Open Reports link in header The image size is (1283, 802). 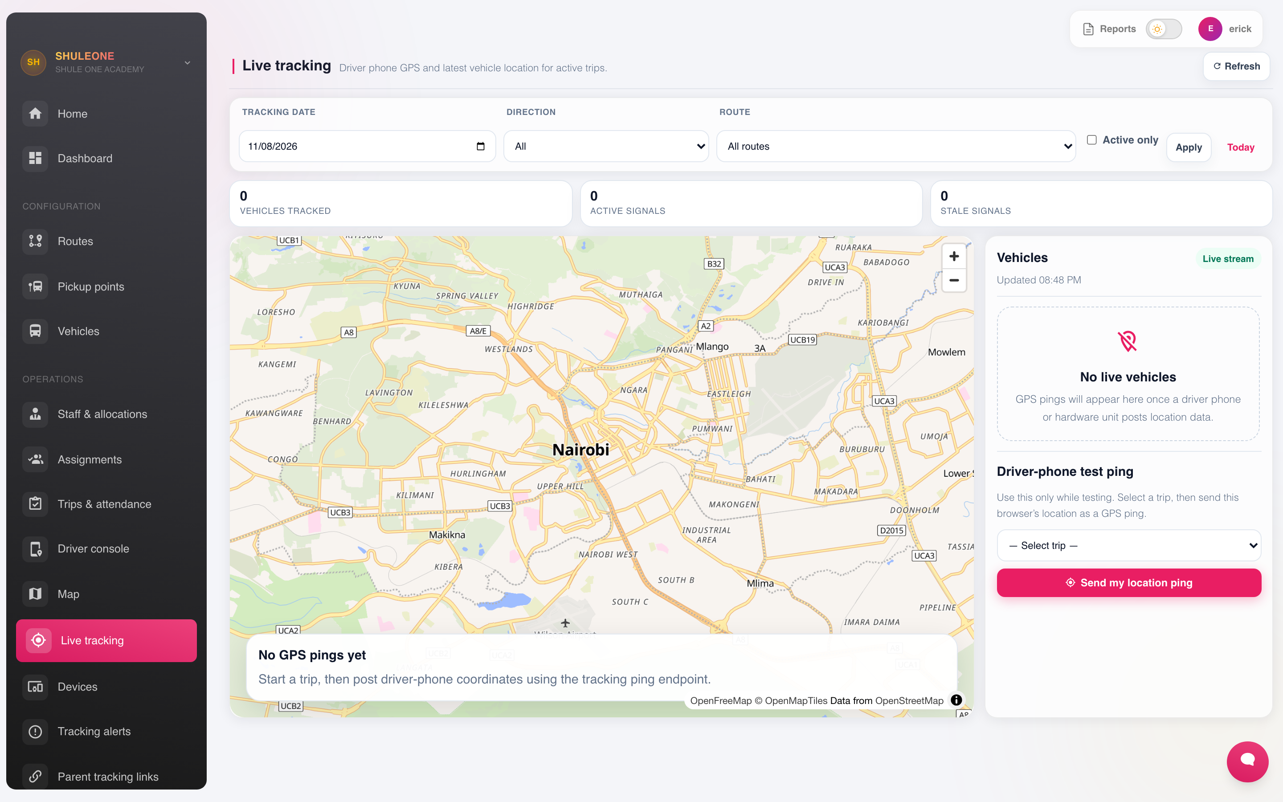point(1109,29)
